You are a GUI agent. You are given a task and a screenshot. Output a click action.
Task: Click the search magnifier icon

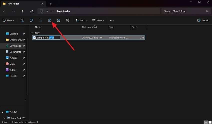[207, 11]
